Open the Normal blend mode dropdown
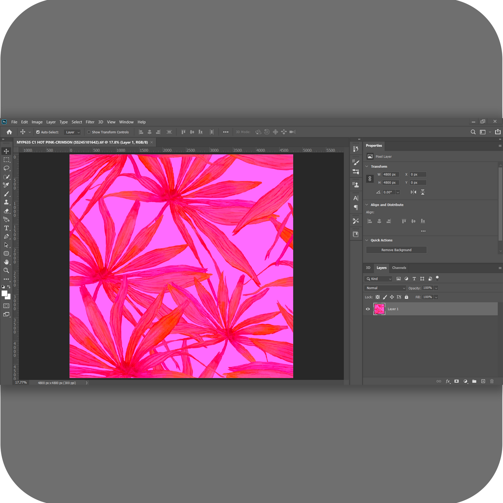 [x=385, y=288]
